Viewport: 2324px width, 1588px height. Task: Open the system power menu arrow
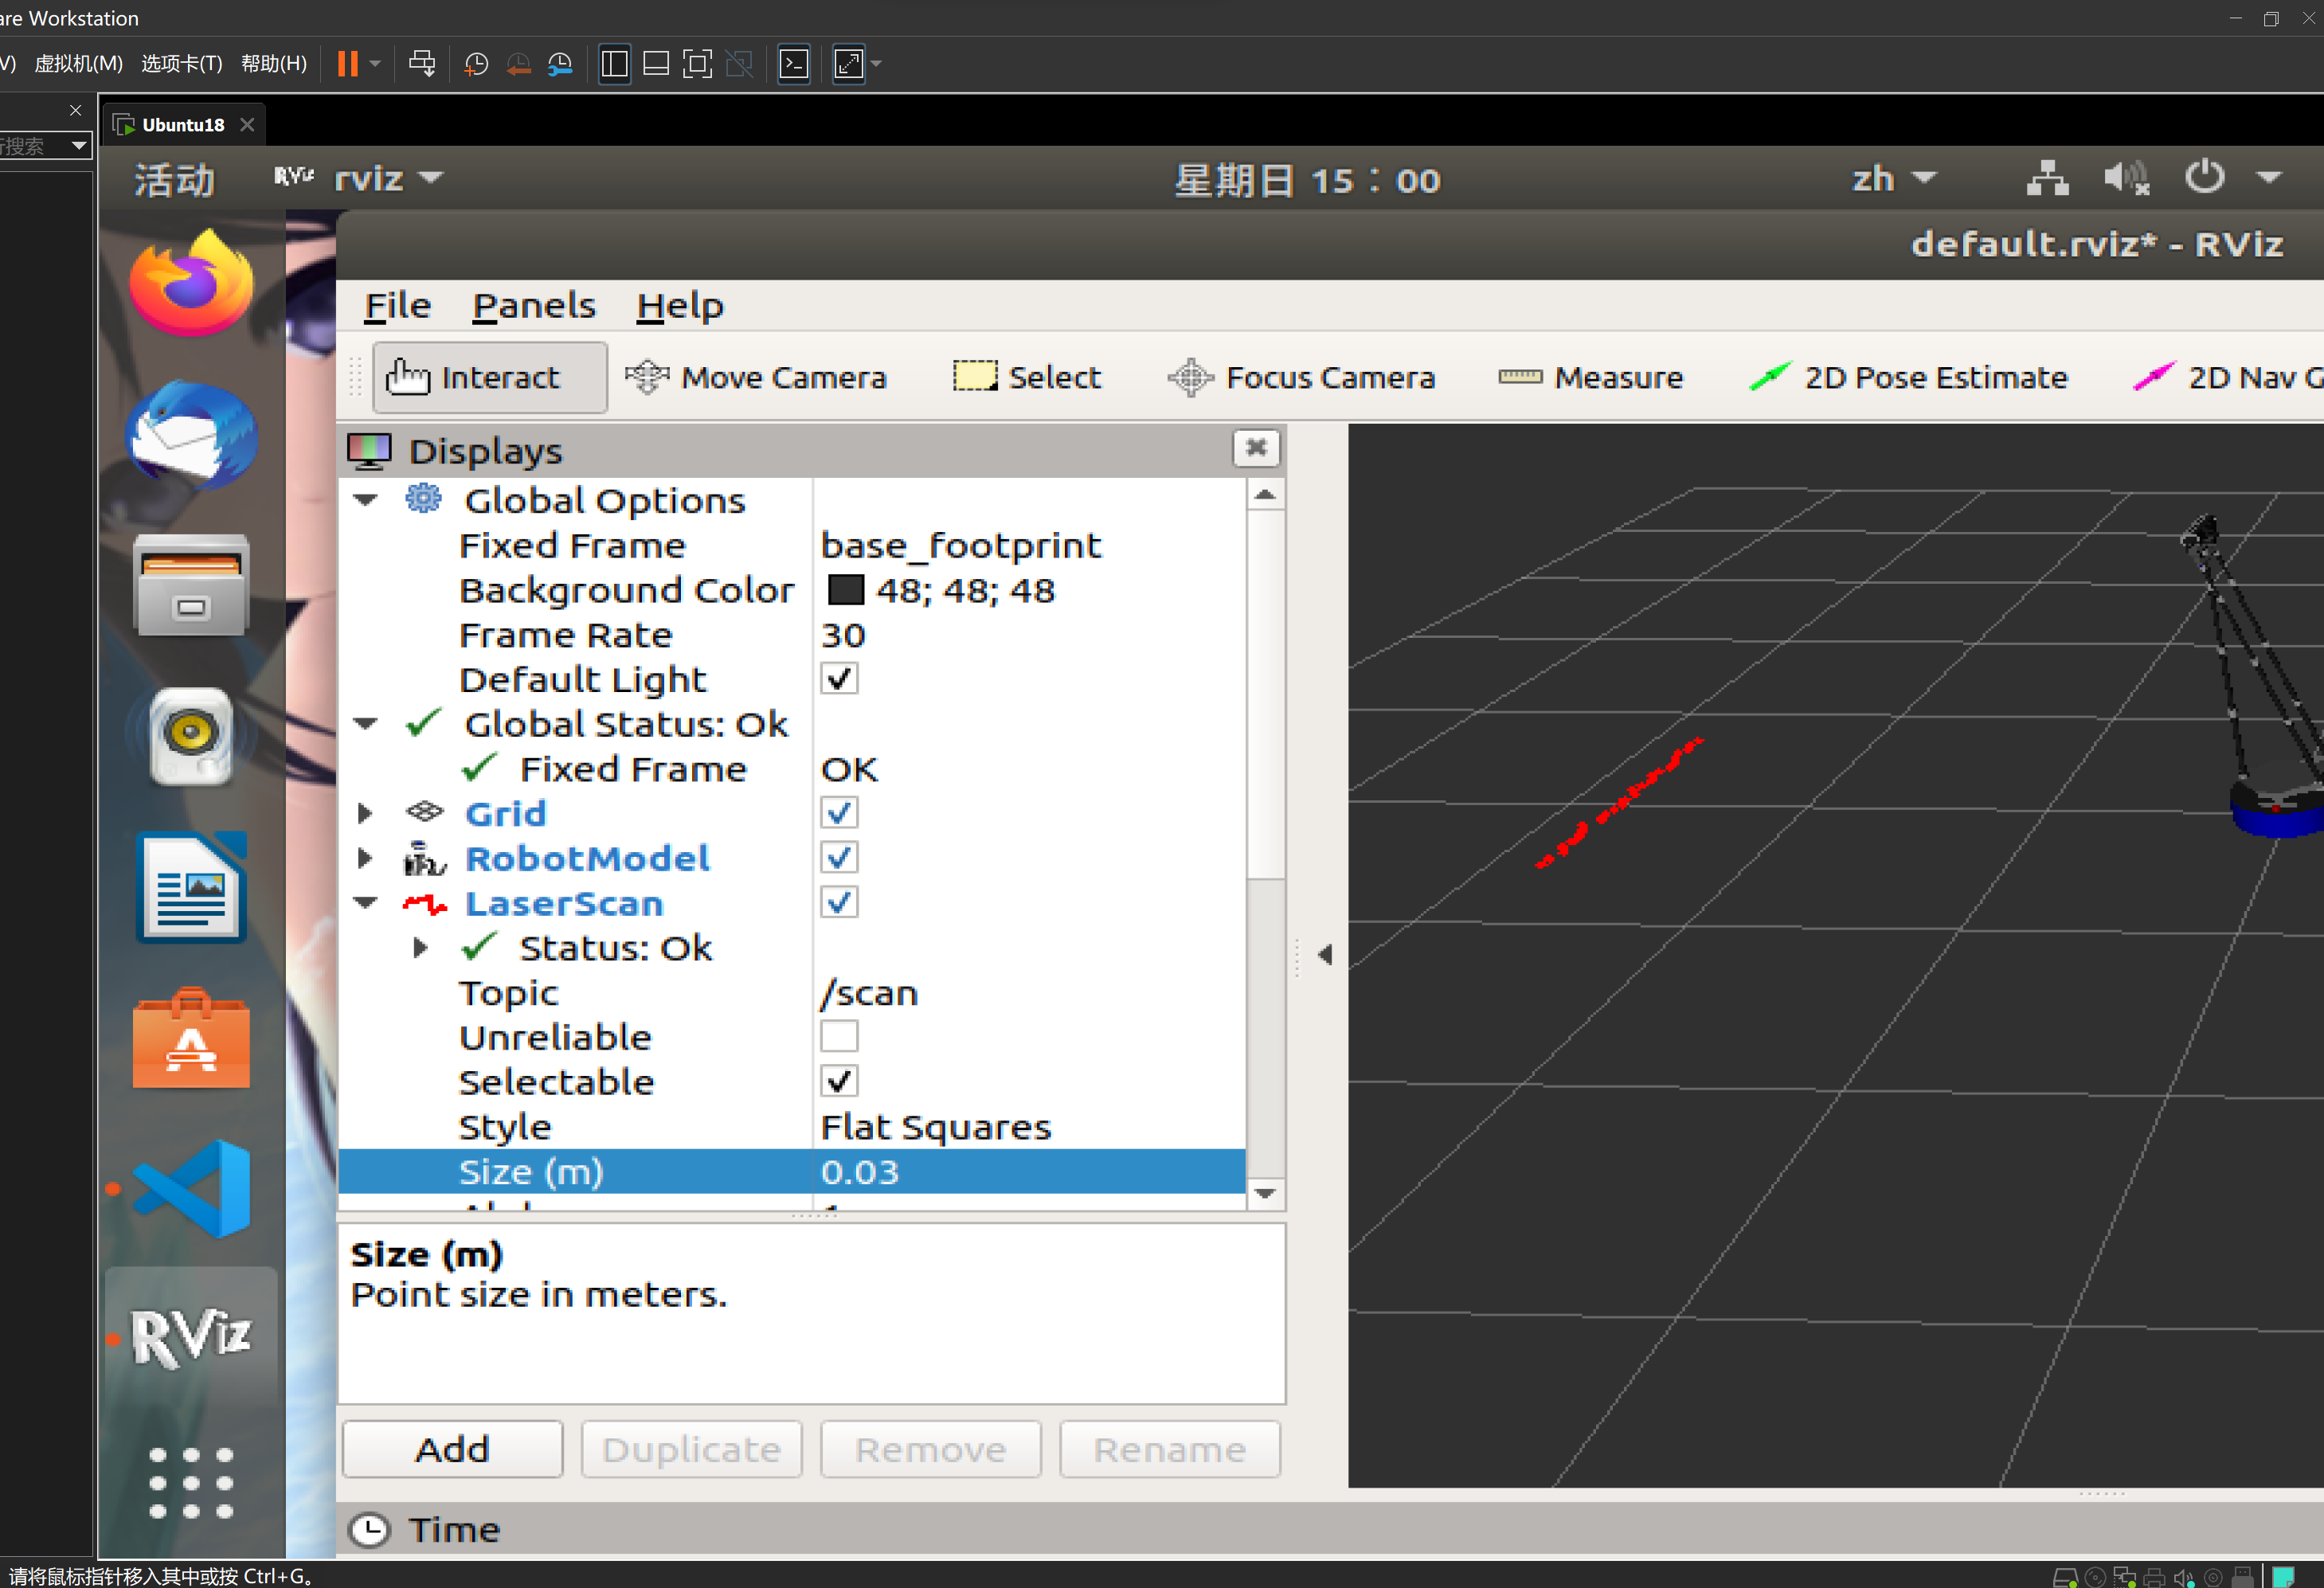2270,178
